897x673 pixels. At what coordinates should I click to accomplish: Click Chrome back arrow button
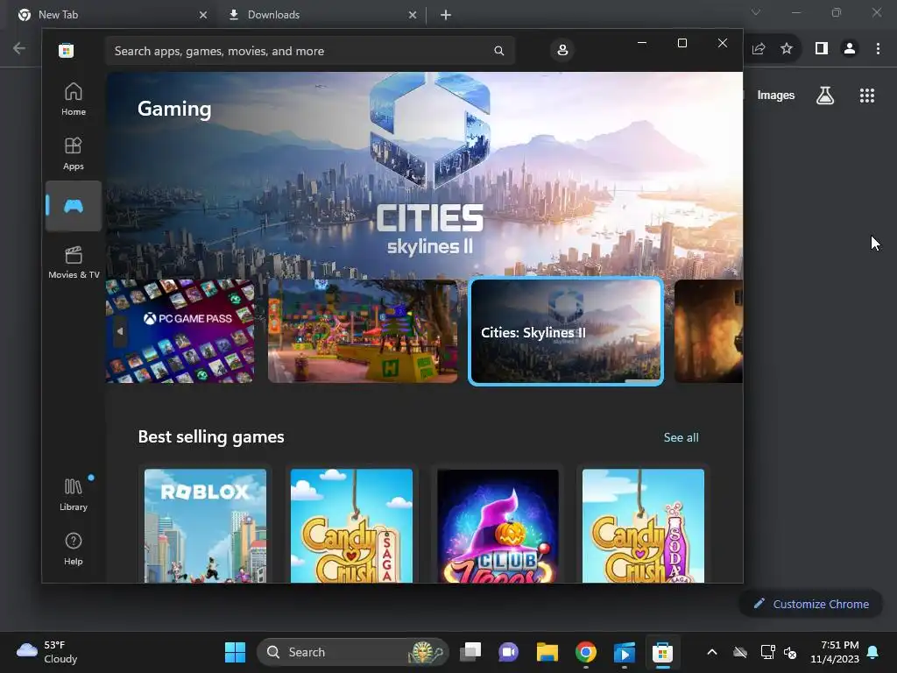click(19, 48)
